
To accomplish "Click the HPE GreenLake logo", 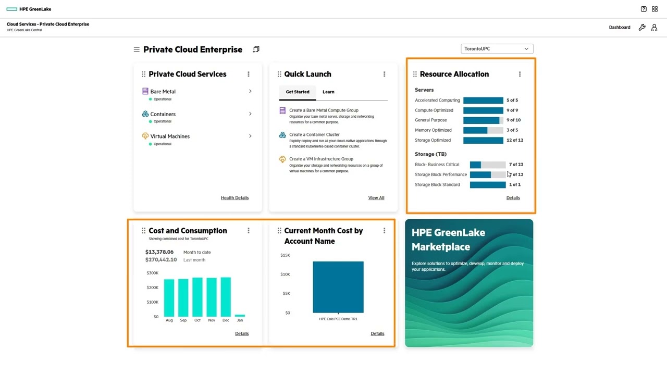I will [29, 9].
